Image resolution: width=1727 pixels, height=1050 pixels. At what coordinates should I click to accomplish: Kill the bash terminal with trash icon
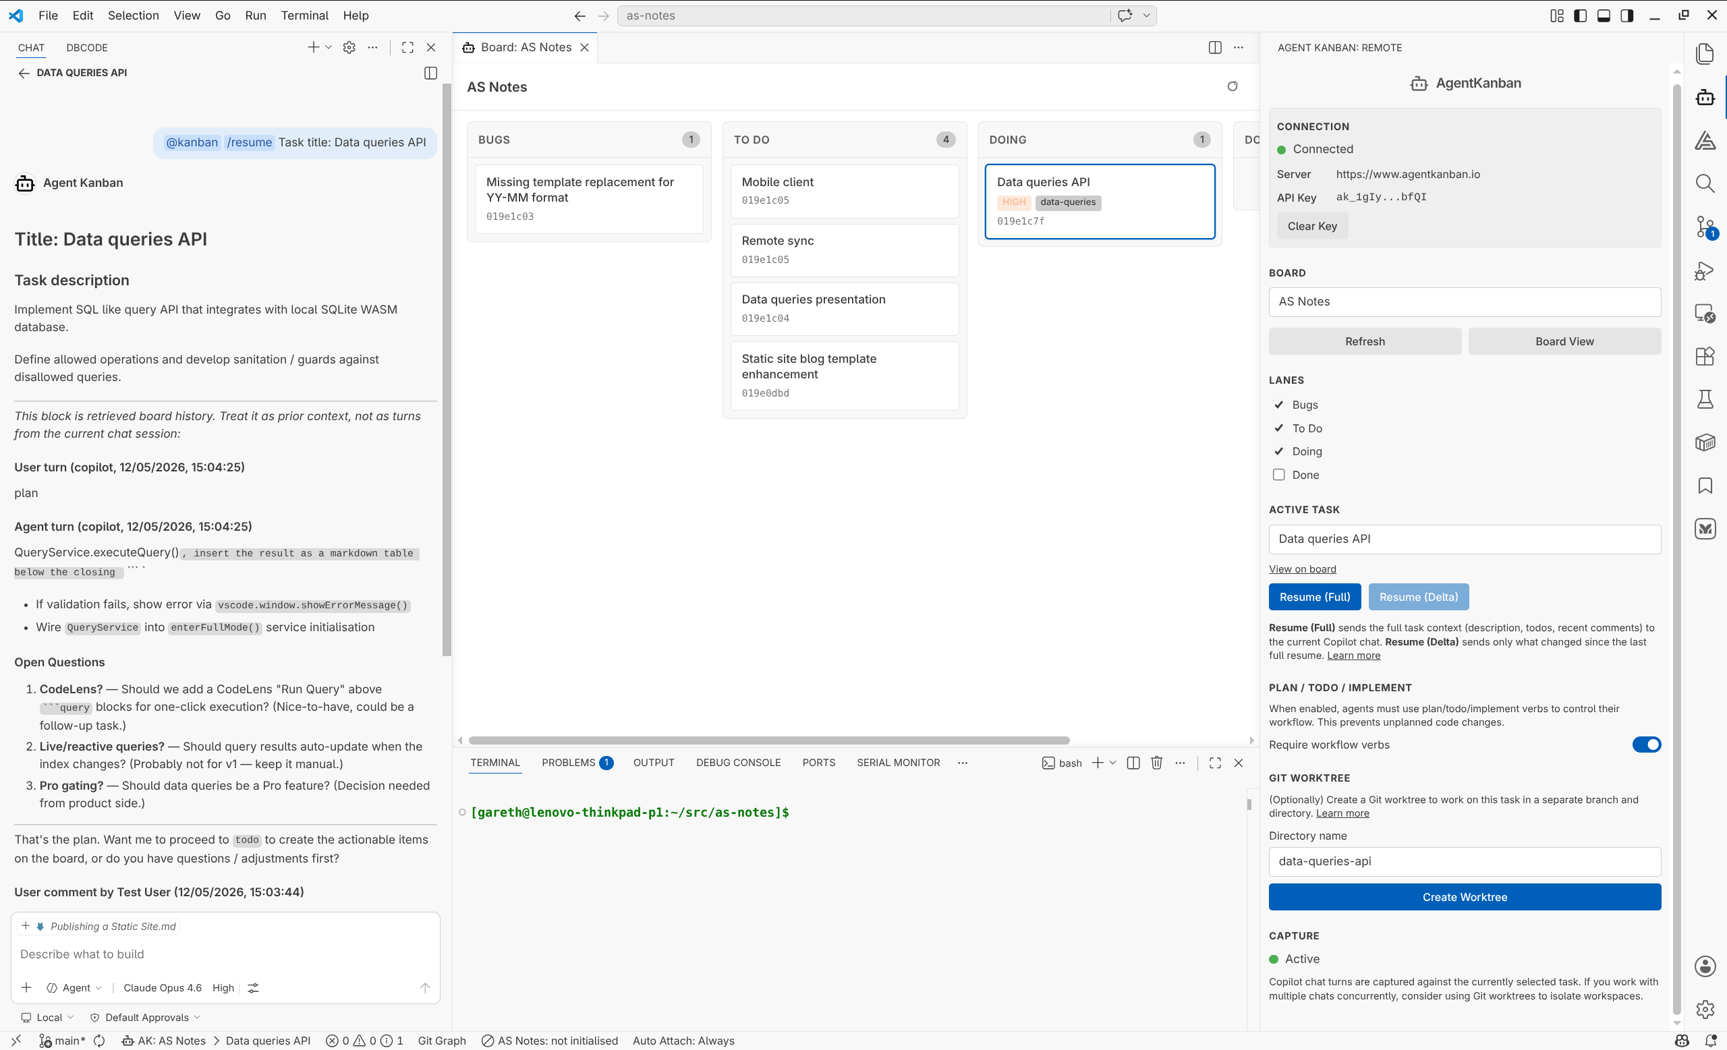(1156, 763)
